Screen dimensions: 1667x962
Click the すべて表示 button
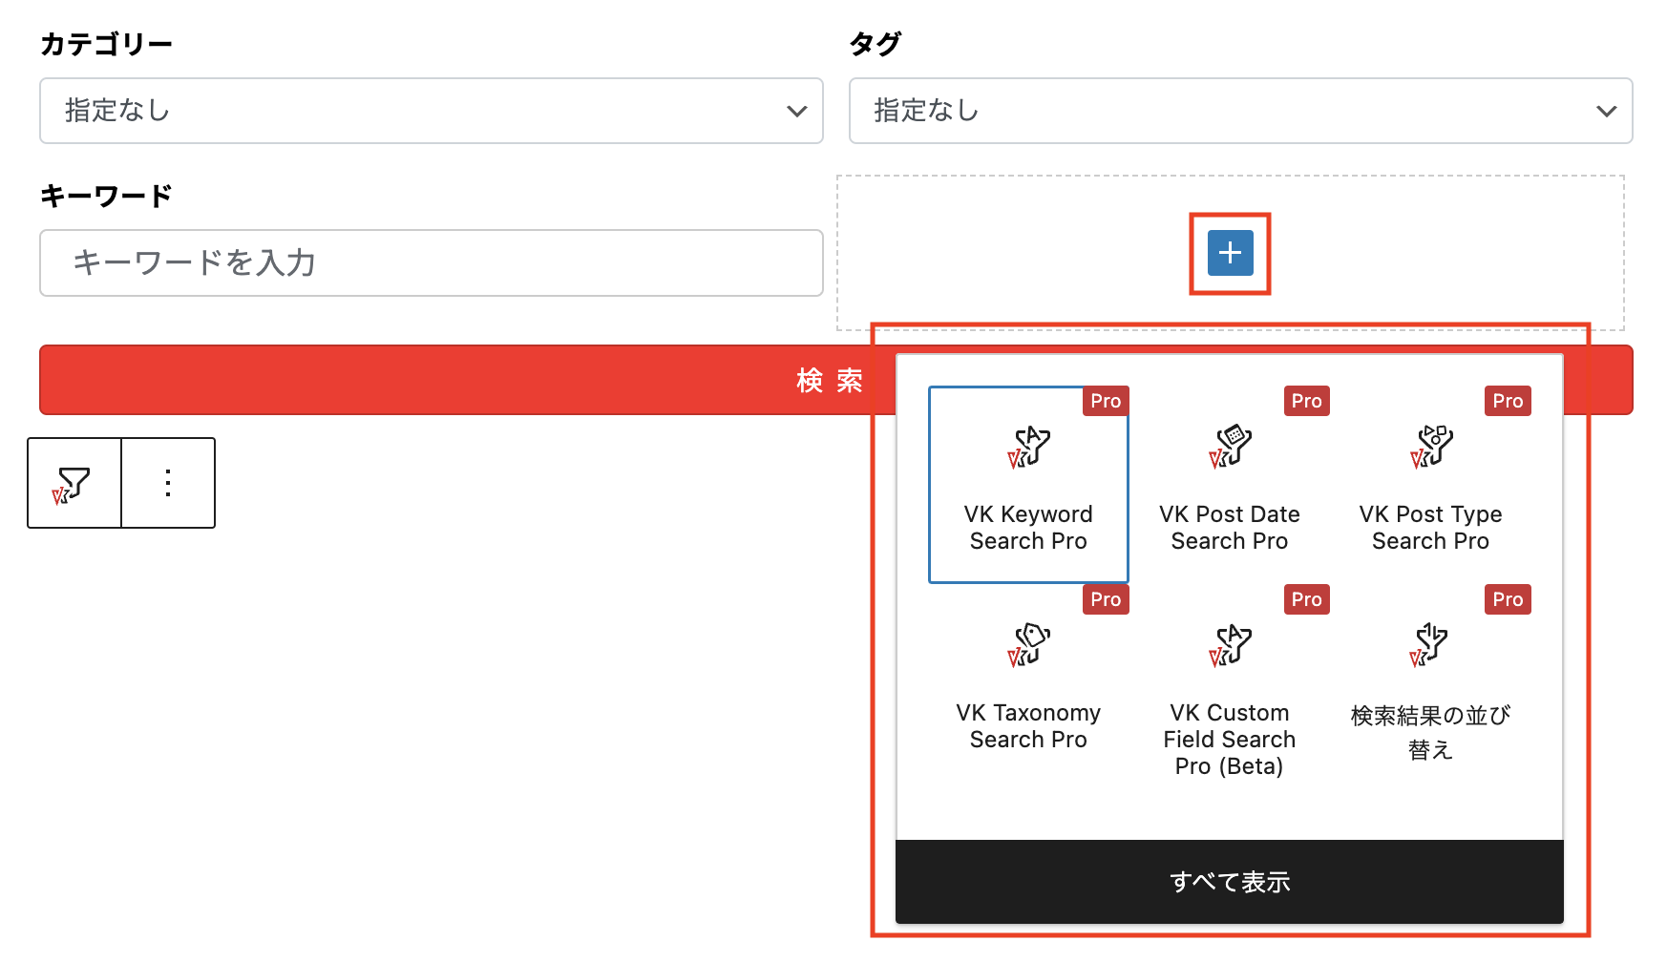click(x=1230, y=882)
